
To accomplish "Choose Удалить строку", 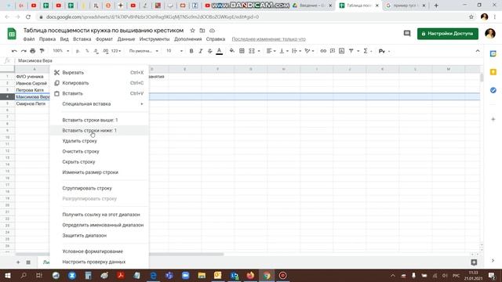I will point(99,141).
